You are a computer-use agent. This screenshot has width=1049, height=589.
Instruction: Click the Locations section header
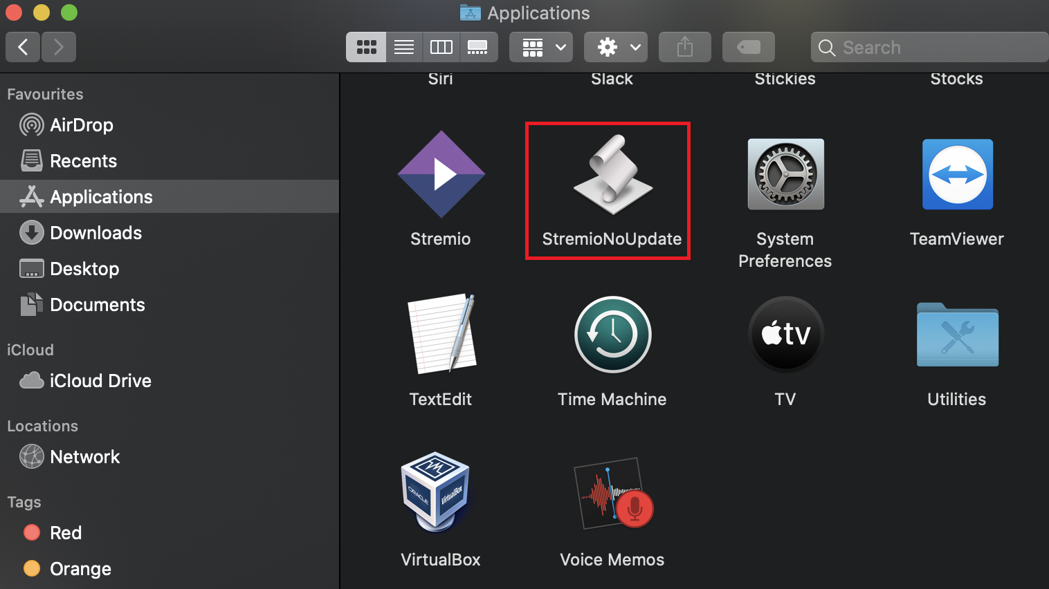[43, 426]
